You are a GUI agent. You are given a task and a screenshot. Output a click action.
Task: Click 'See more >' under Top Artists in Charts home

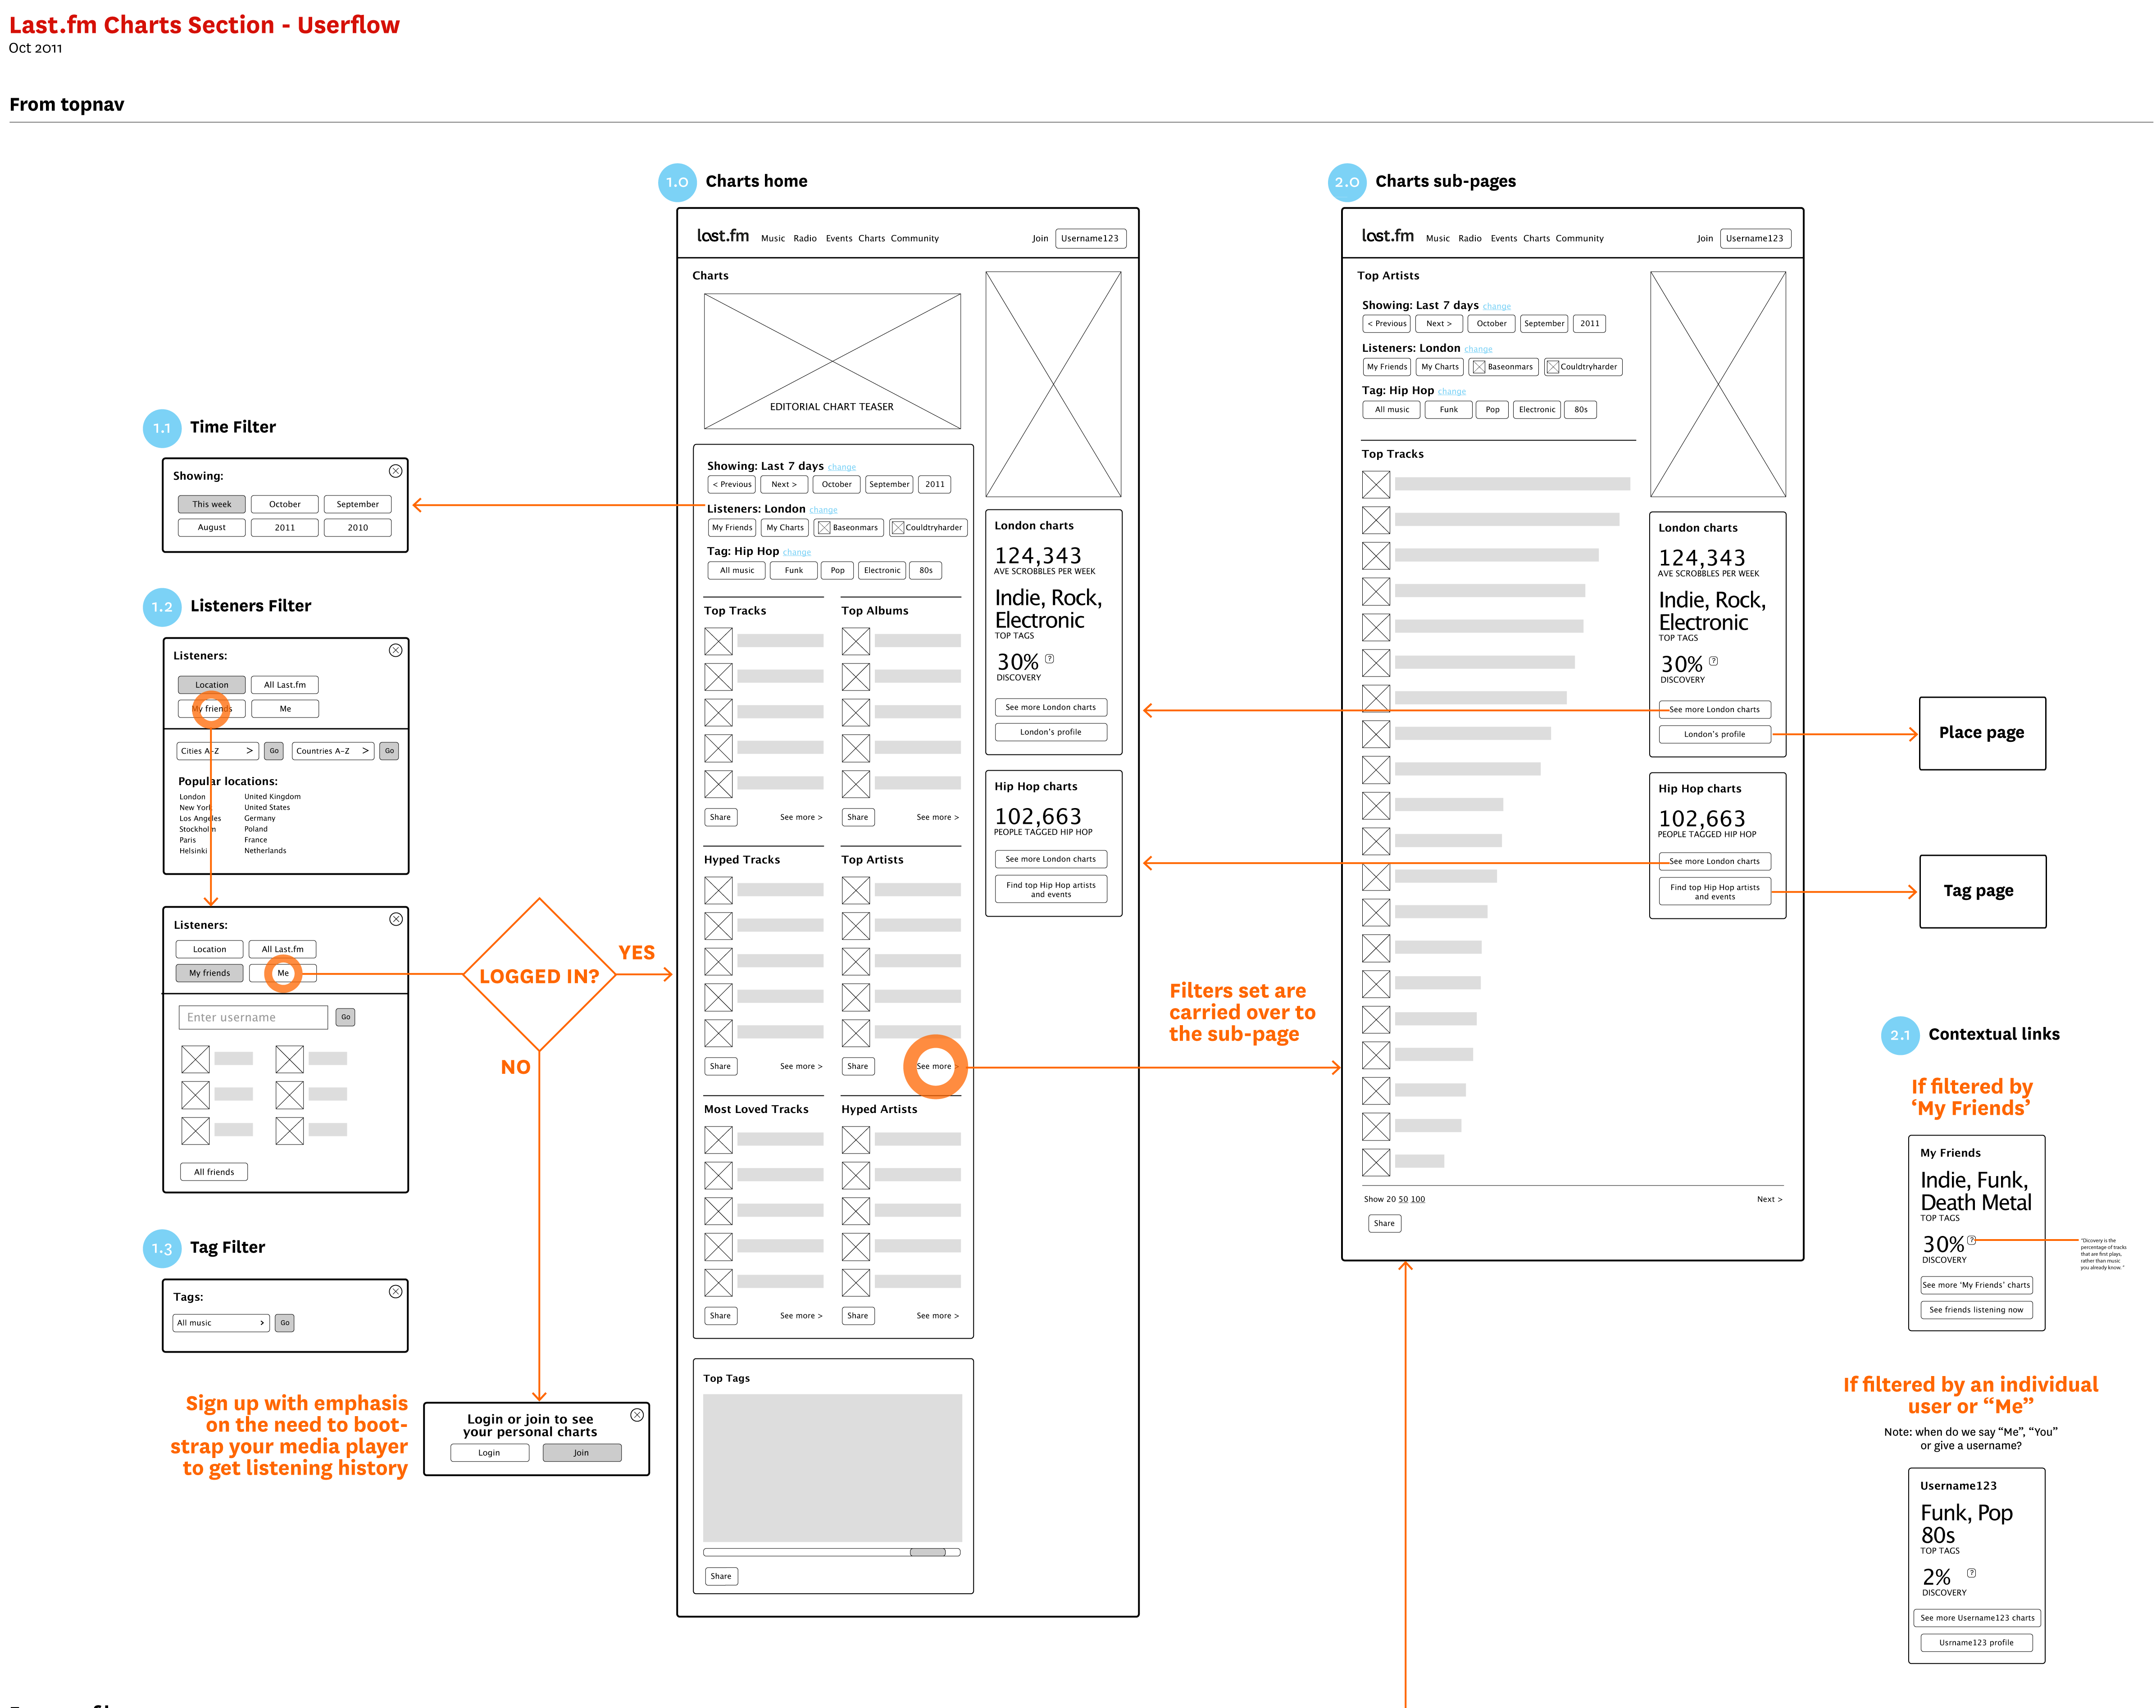point(937,1066)
